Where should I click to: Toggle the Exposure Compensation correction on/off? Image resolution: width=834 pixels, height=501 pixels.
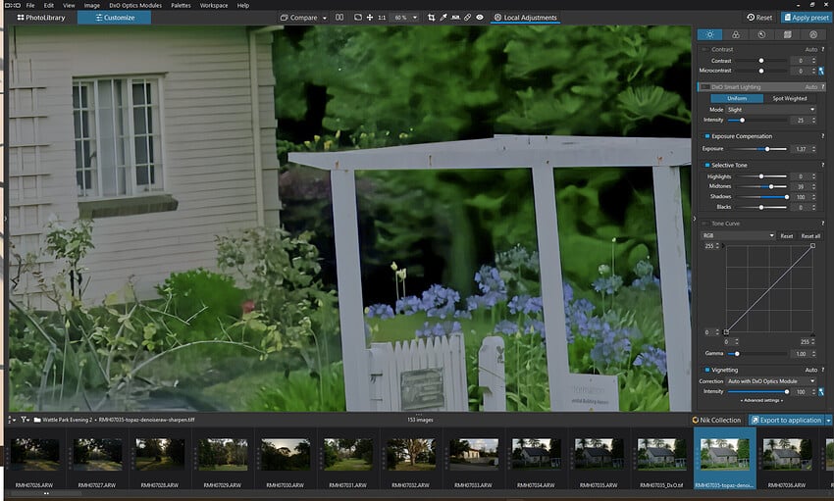click(x=705, y=136)
